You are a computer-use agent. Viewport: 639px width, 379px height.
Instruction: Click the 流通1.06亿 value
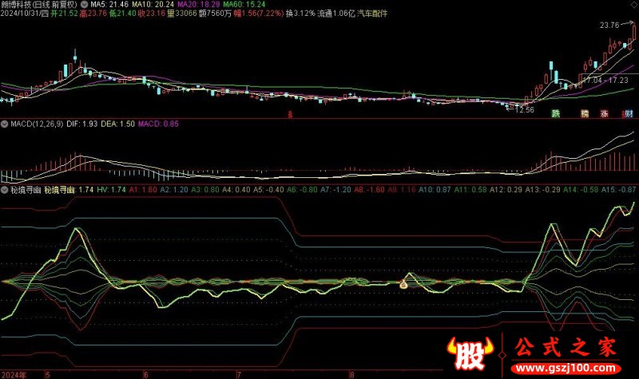pos(336,14)
